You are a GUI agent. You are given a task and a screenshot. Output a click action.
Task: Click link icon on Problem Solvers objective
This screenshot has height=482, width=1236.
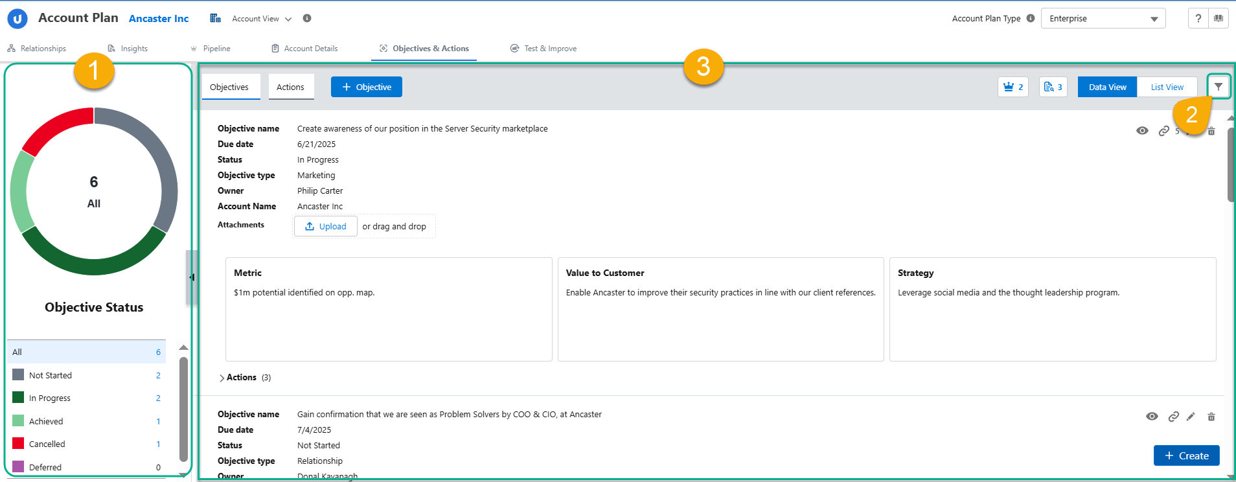click(1173, 417)
